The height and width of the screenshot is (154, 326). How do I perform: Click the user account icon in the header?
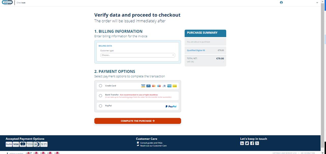point(281,2)
